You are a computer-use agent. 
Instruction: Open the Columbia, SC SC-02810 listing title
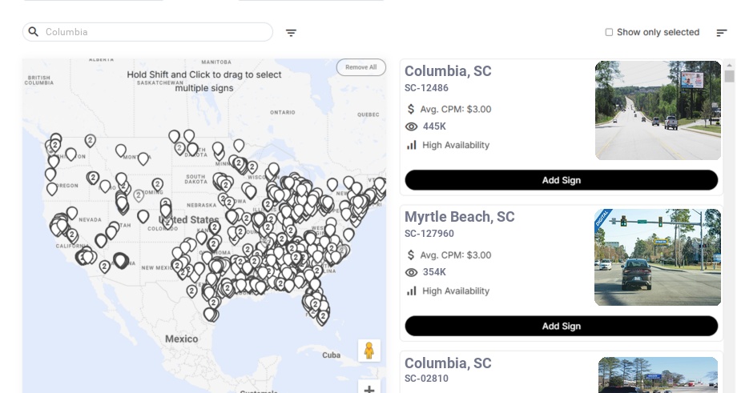click(448, 363)
